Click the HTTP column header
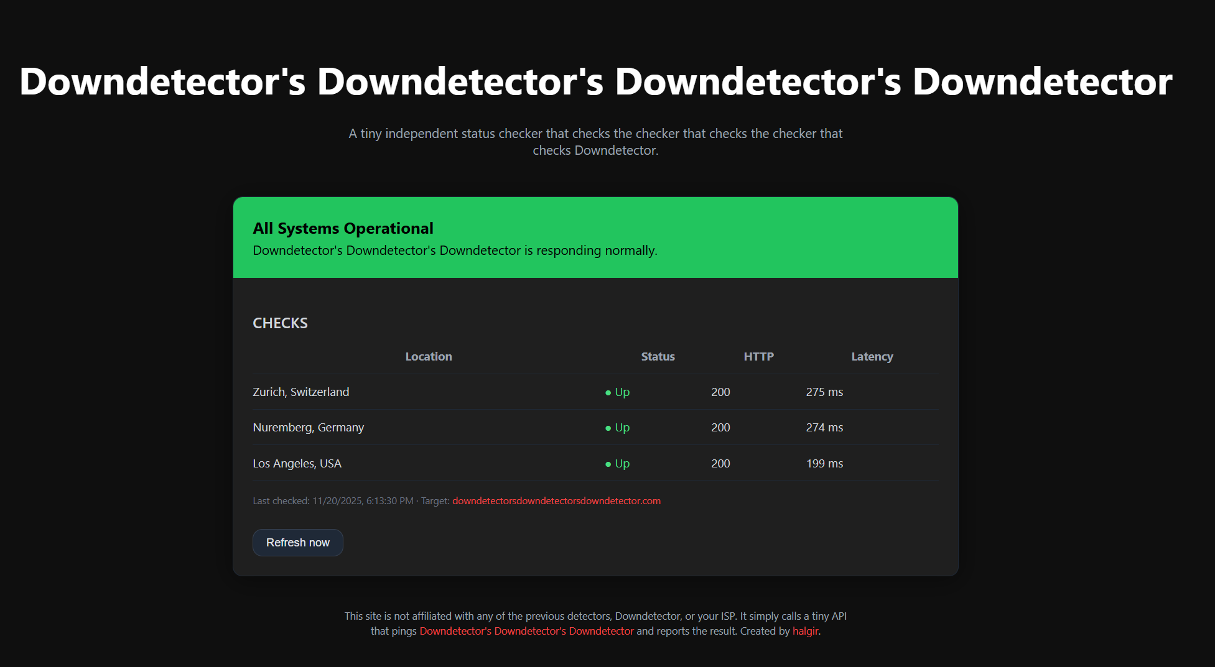The height and width of the screenshot is (667, 1215). point(758,356)
